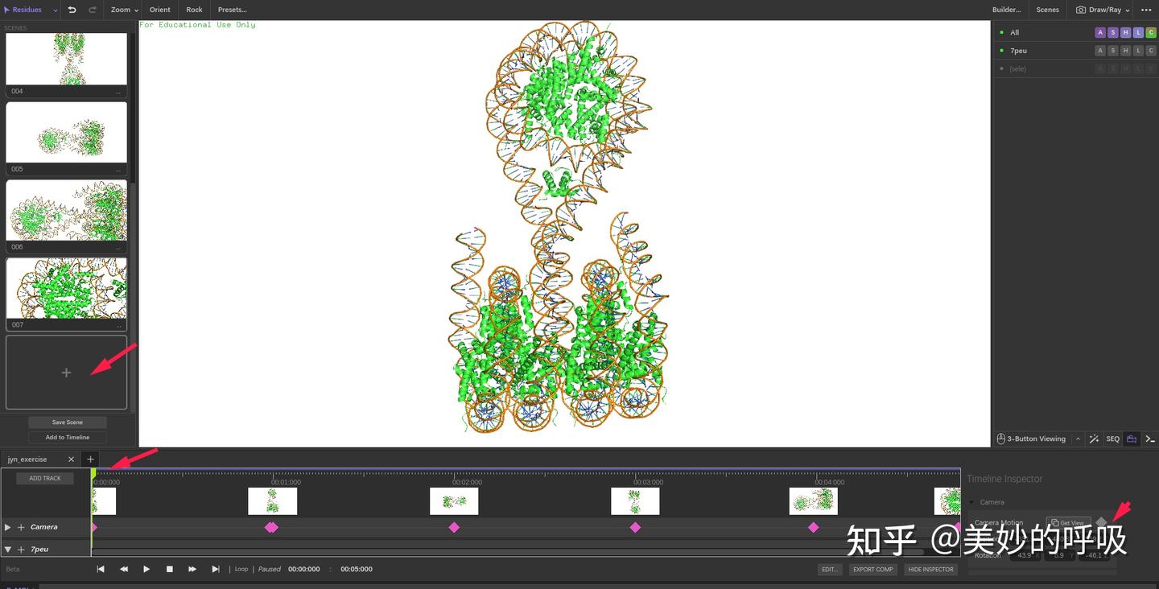Open the Color menu for All
Viewport: 1159px width, 589px height.
[x=1151, y=32]
